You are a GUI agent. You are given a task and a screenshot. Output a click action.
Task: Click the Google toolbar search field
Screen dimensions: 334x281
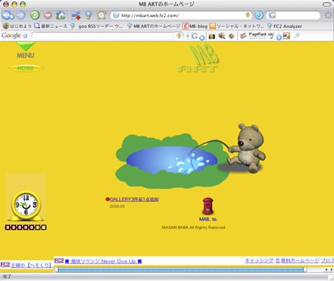pos(104,36)
